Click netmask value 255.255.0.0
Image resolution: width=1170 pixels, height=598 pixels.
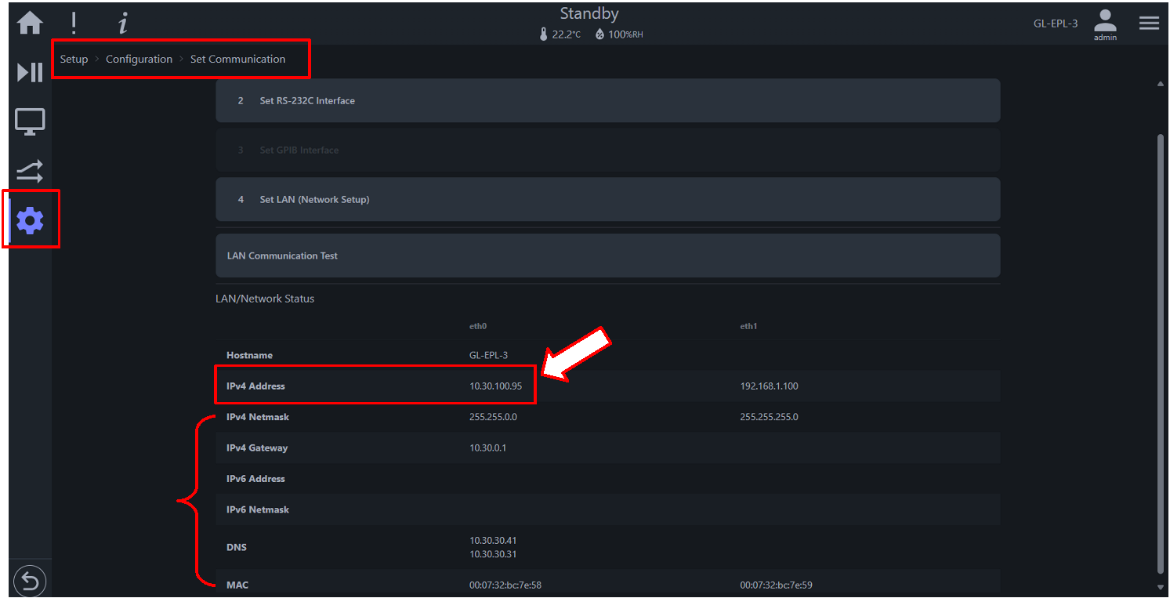(493, 417)
